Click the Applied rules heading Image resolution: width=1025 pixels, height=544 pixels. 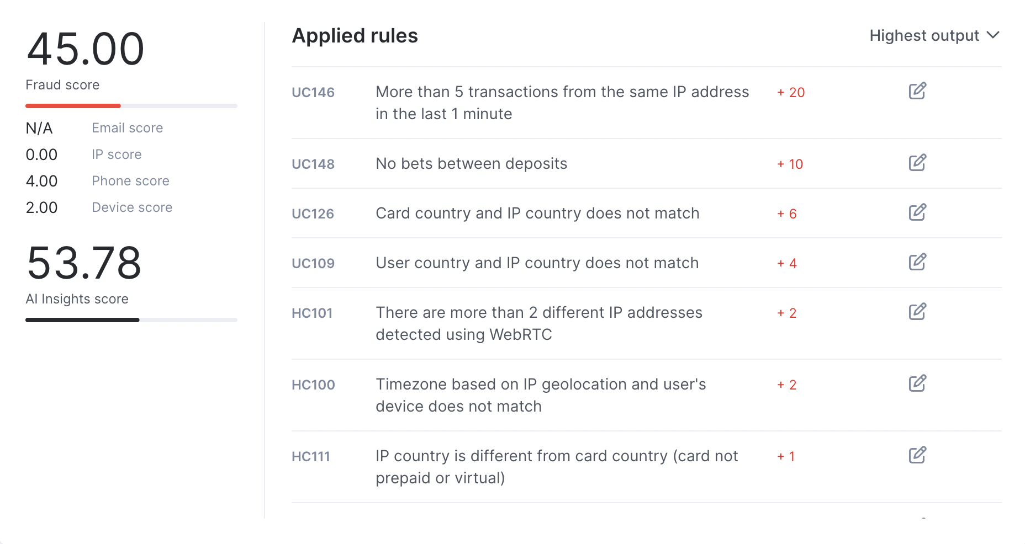(355, 35)
